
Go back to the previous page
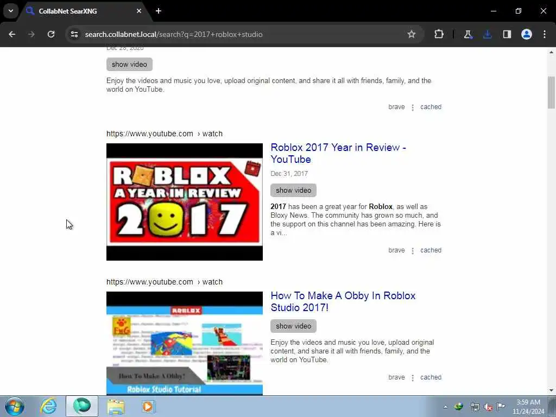point(12,34)
